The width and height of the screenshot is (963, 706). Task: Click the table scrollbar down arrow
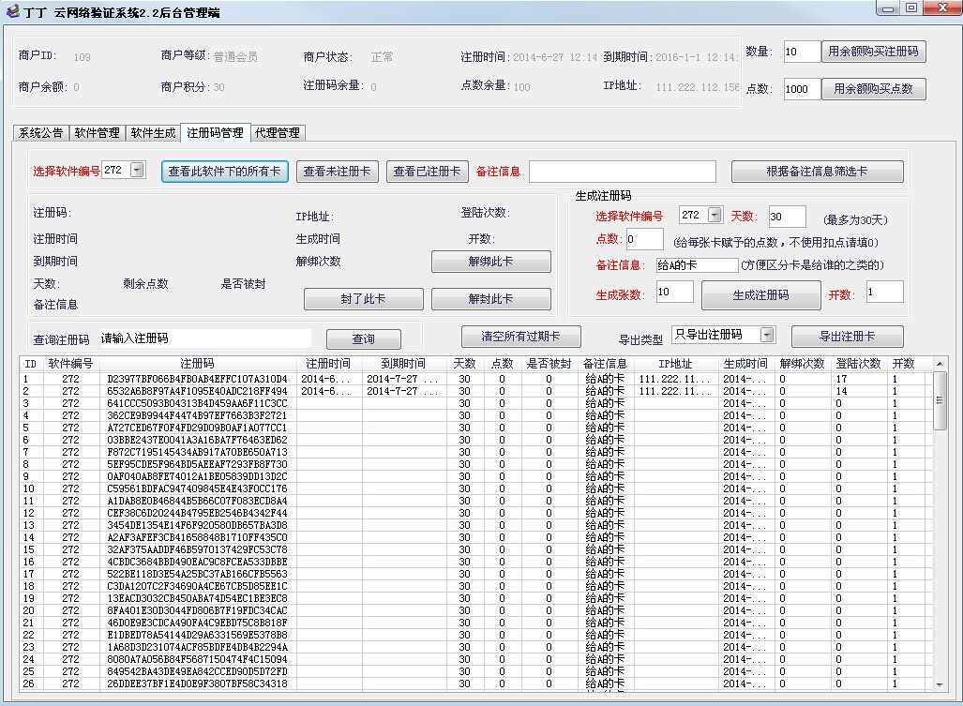[940, 684]
